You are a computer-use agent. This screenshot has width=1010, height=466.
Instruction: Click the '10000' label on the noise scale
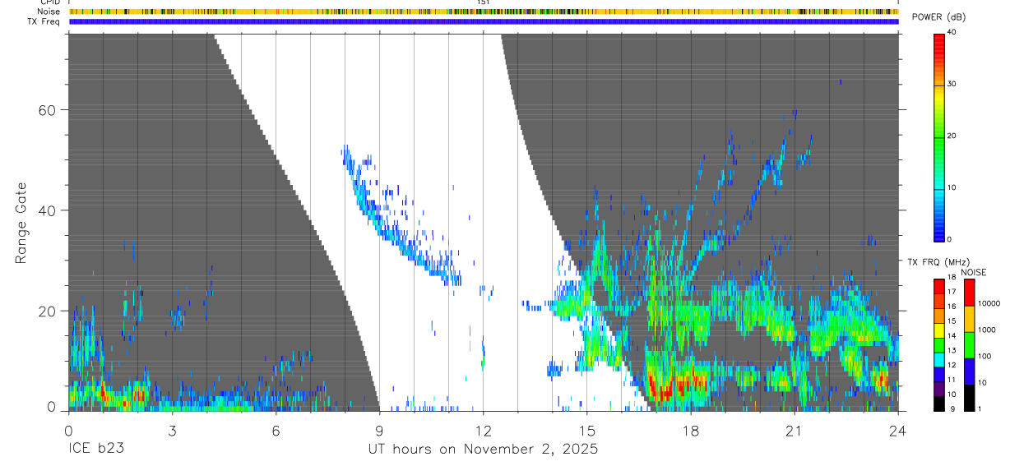pos(989,304)
